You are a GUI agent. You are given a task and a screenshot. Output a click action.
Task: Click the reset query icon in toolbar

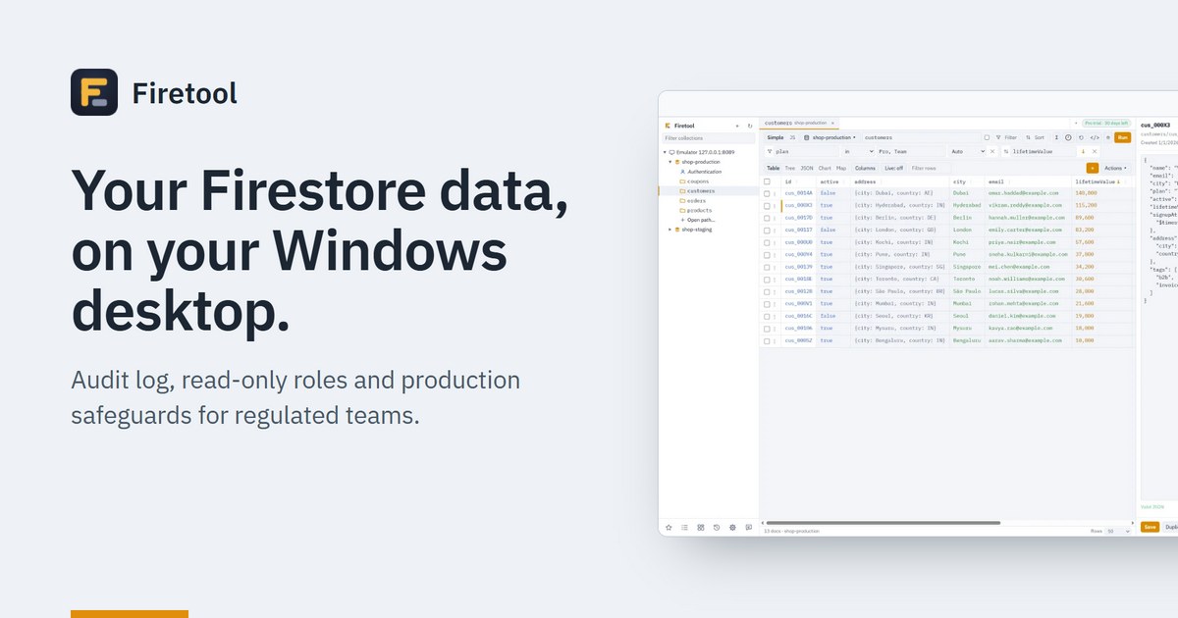[1081, 137]
